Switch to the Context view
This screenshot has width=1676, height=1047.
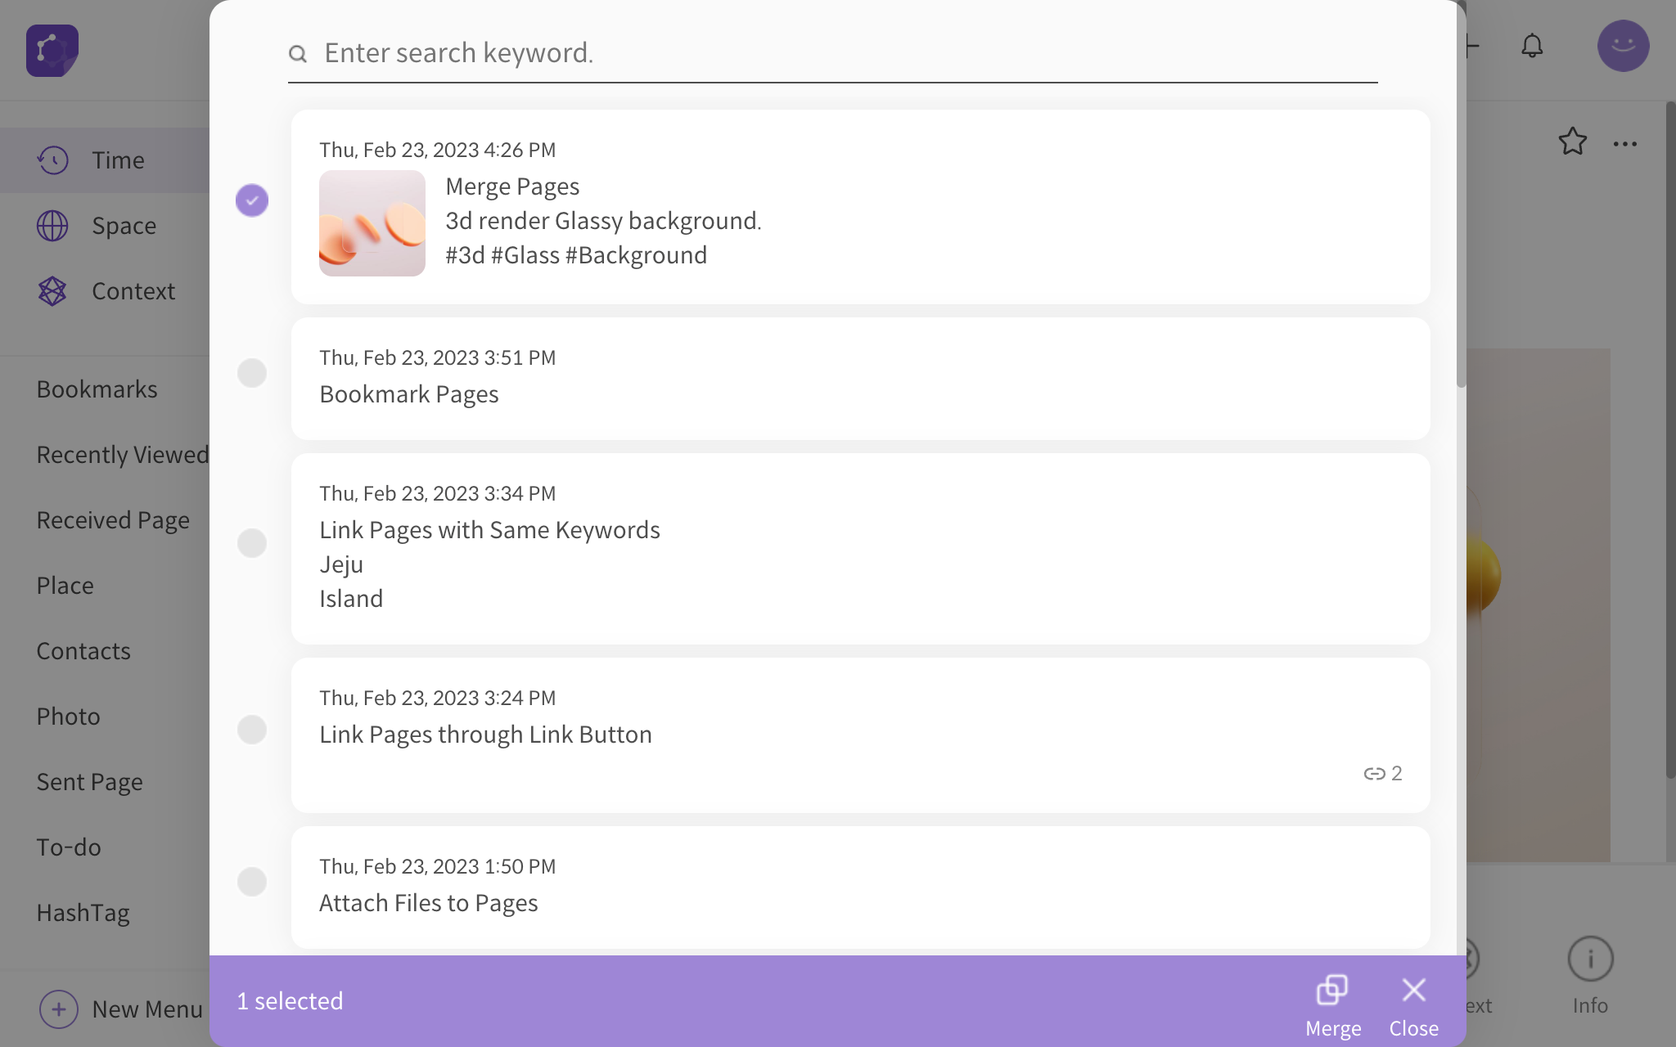click(133, 291)
